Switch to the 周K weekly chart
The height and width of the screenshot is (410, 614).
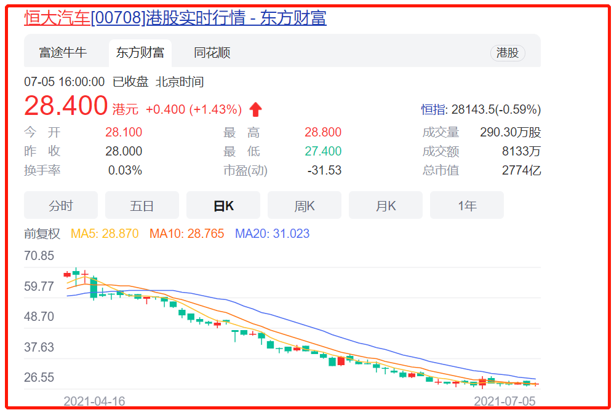[x=305, y=205]
